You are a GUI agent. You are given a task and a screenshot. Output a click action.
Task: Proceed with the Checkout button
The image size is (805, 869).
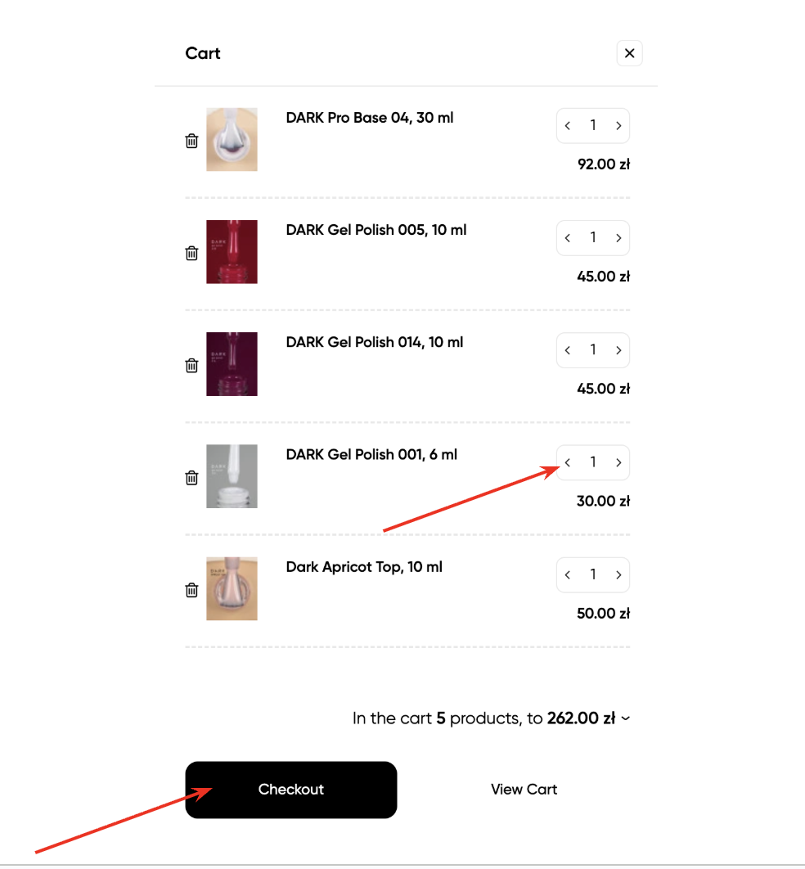tap(291, 790)
